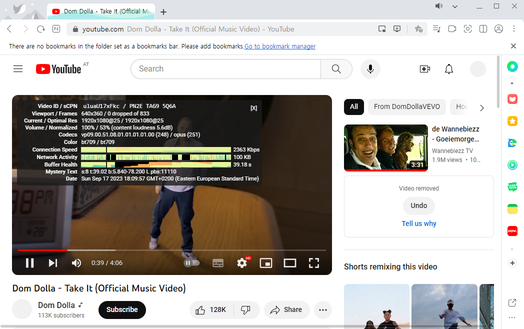This screenshot has width=524, height=329.
Task: Select the Dom Dolla - Take It tab
Action: (101, 11)
